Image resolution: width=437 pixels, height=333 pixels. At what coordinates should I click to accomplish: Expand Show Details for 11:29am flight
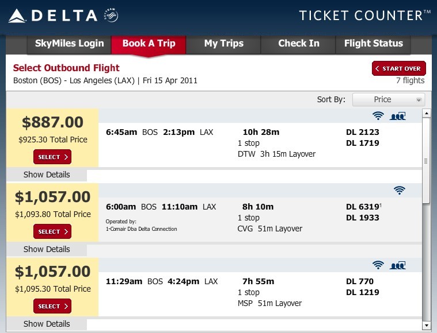pos(47,324)
